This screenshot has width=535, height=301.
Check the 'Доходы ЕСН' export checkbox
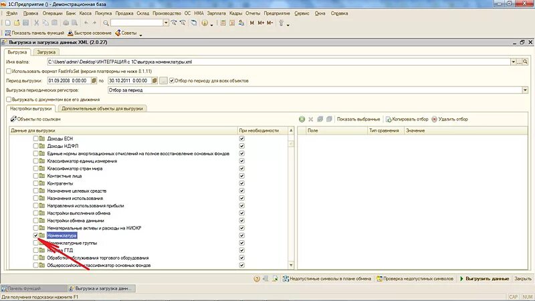35,138
